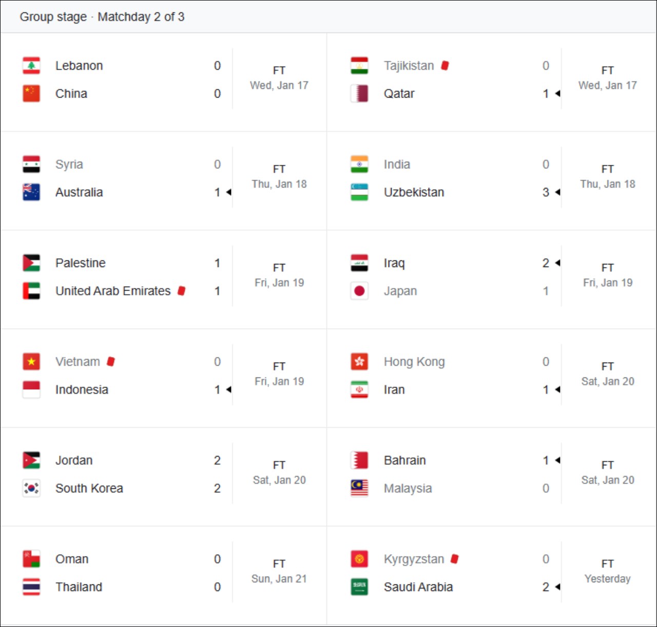
Task: Select the Qatar flag icon
Action: (x=359, y=93)
